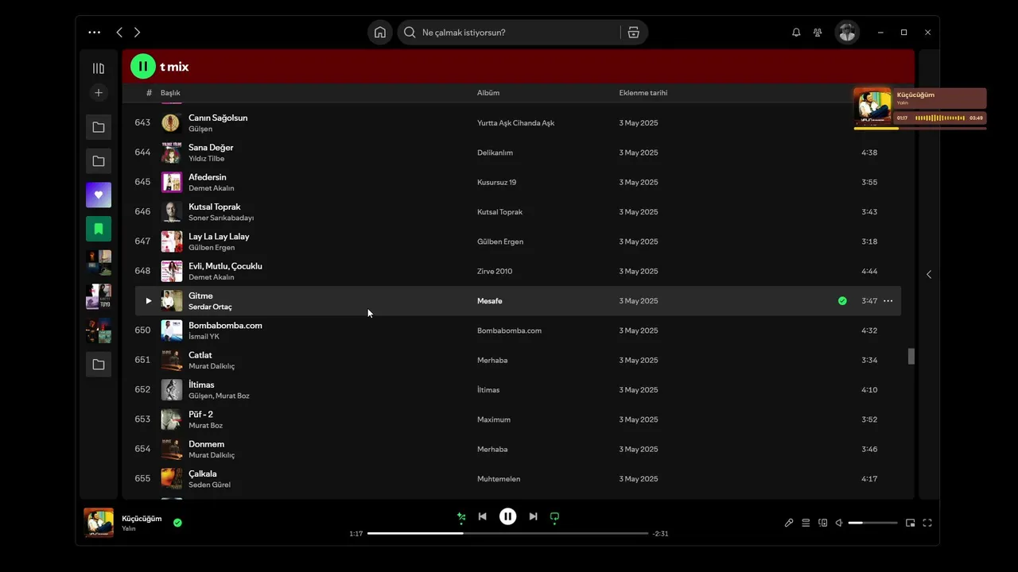The width and height of the screenshot is (1018, 572).
Task: Open the miniplayer icon
Action: pos(911,523)
